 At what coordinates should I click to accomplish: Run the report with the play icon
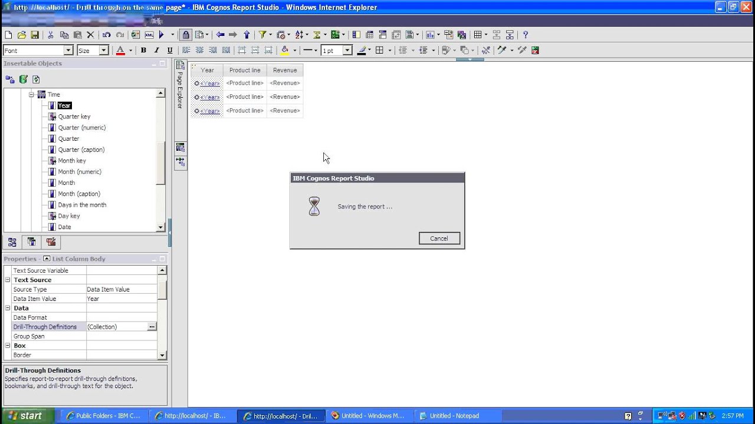(162, 35)
